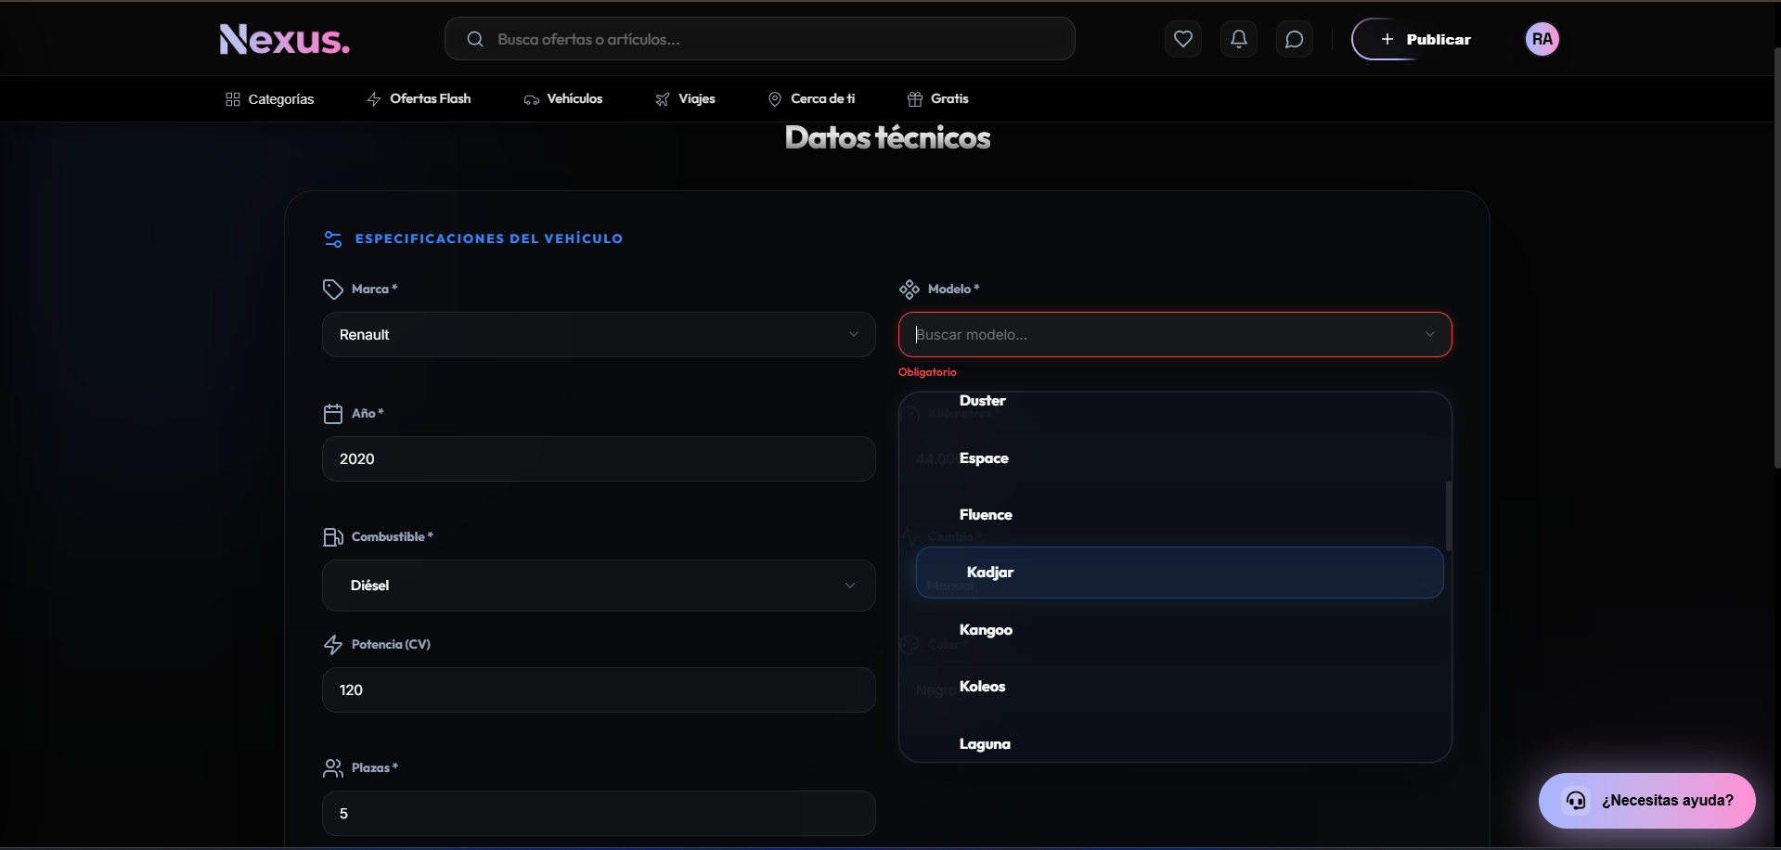This screenshot has height=850, width=1781.
Task: Open the chat messages icon
Action: click(1294, 39)
